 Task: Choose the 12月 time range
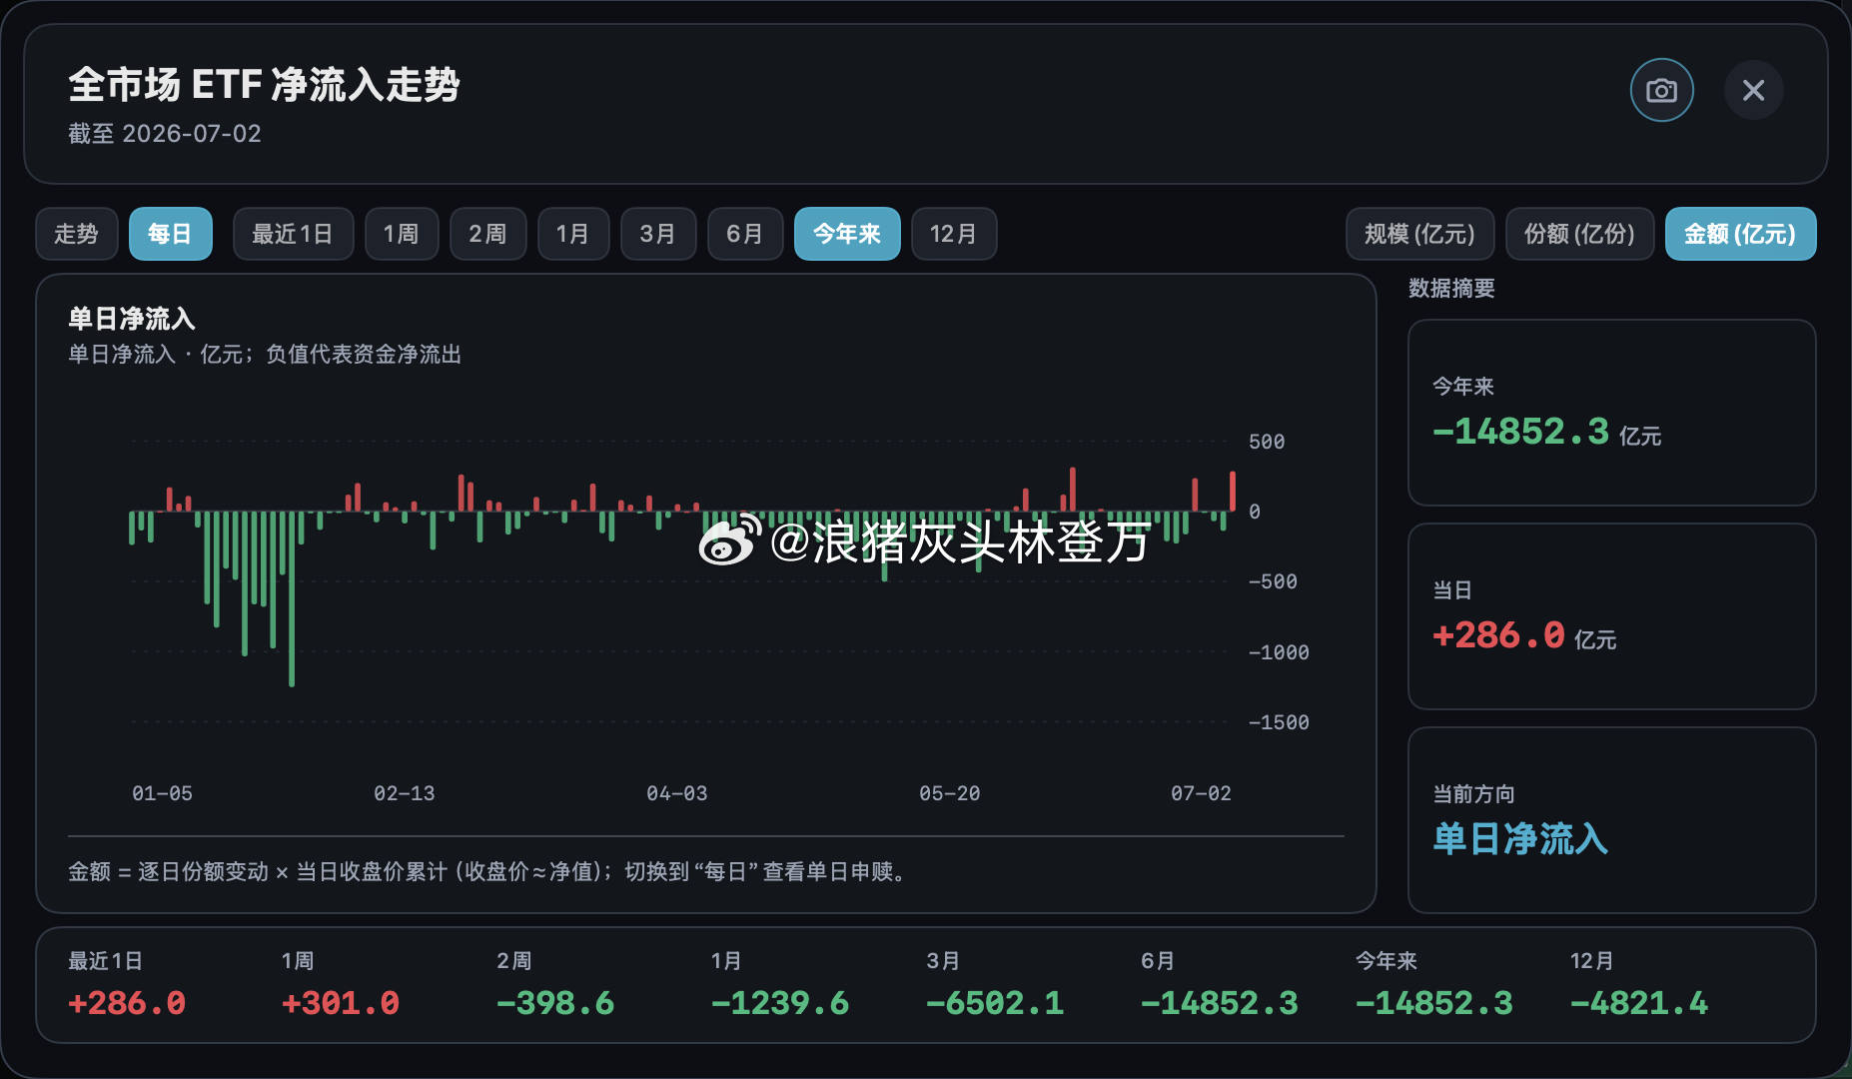point(954,234)
